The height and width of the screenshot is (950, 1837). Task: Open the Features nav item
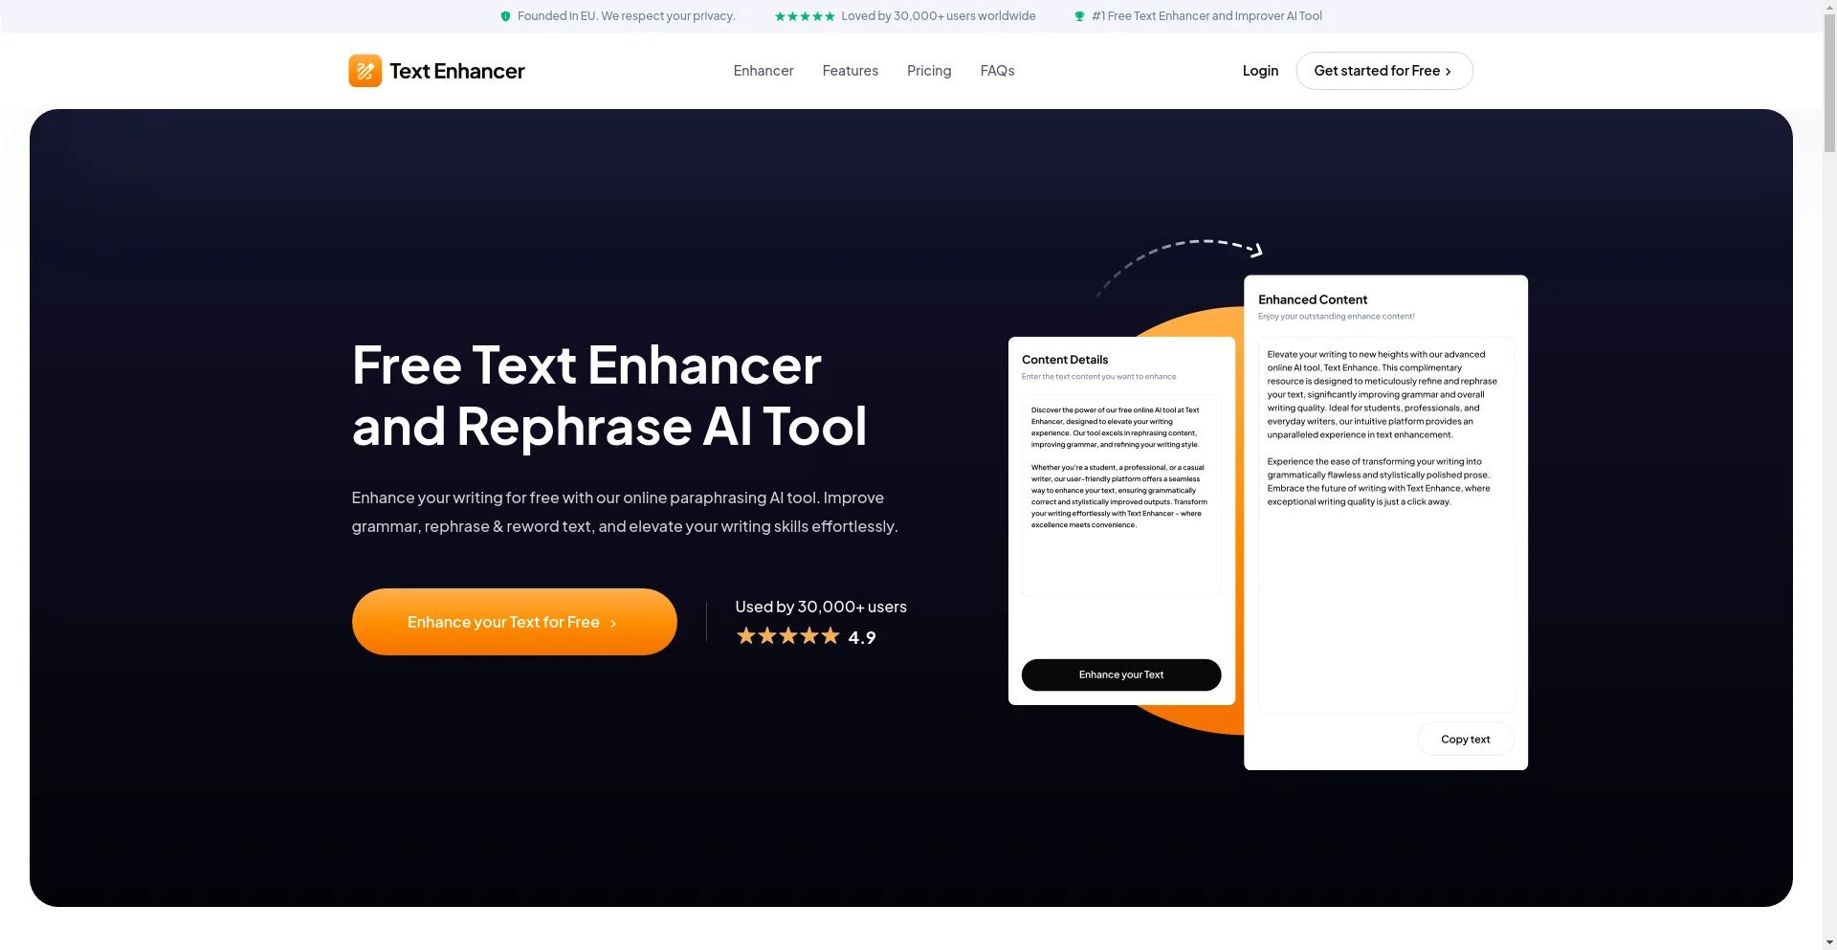(x=850, y=71)
